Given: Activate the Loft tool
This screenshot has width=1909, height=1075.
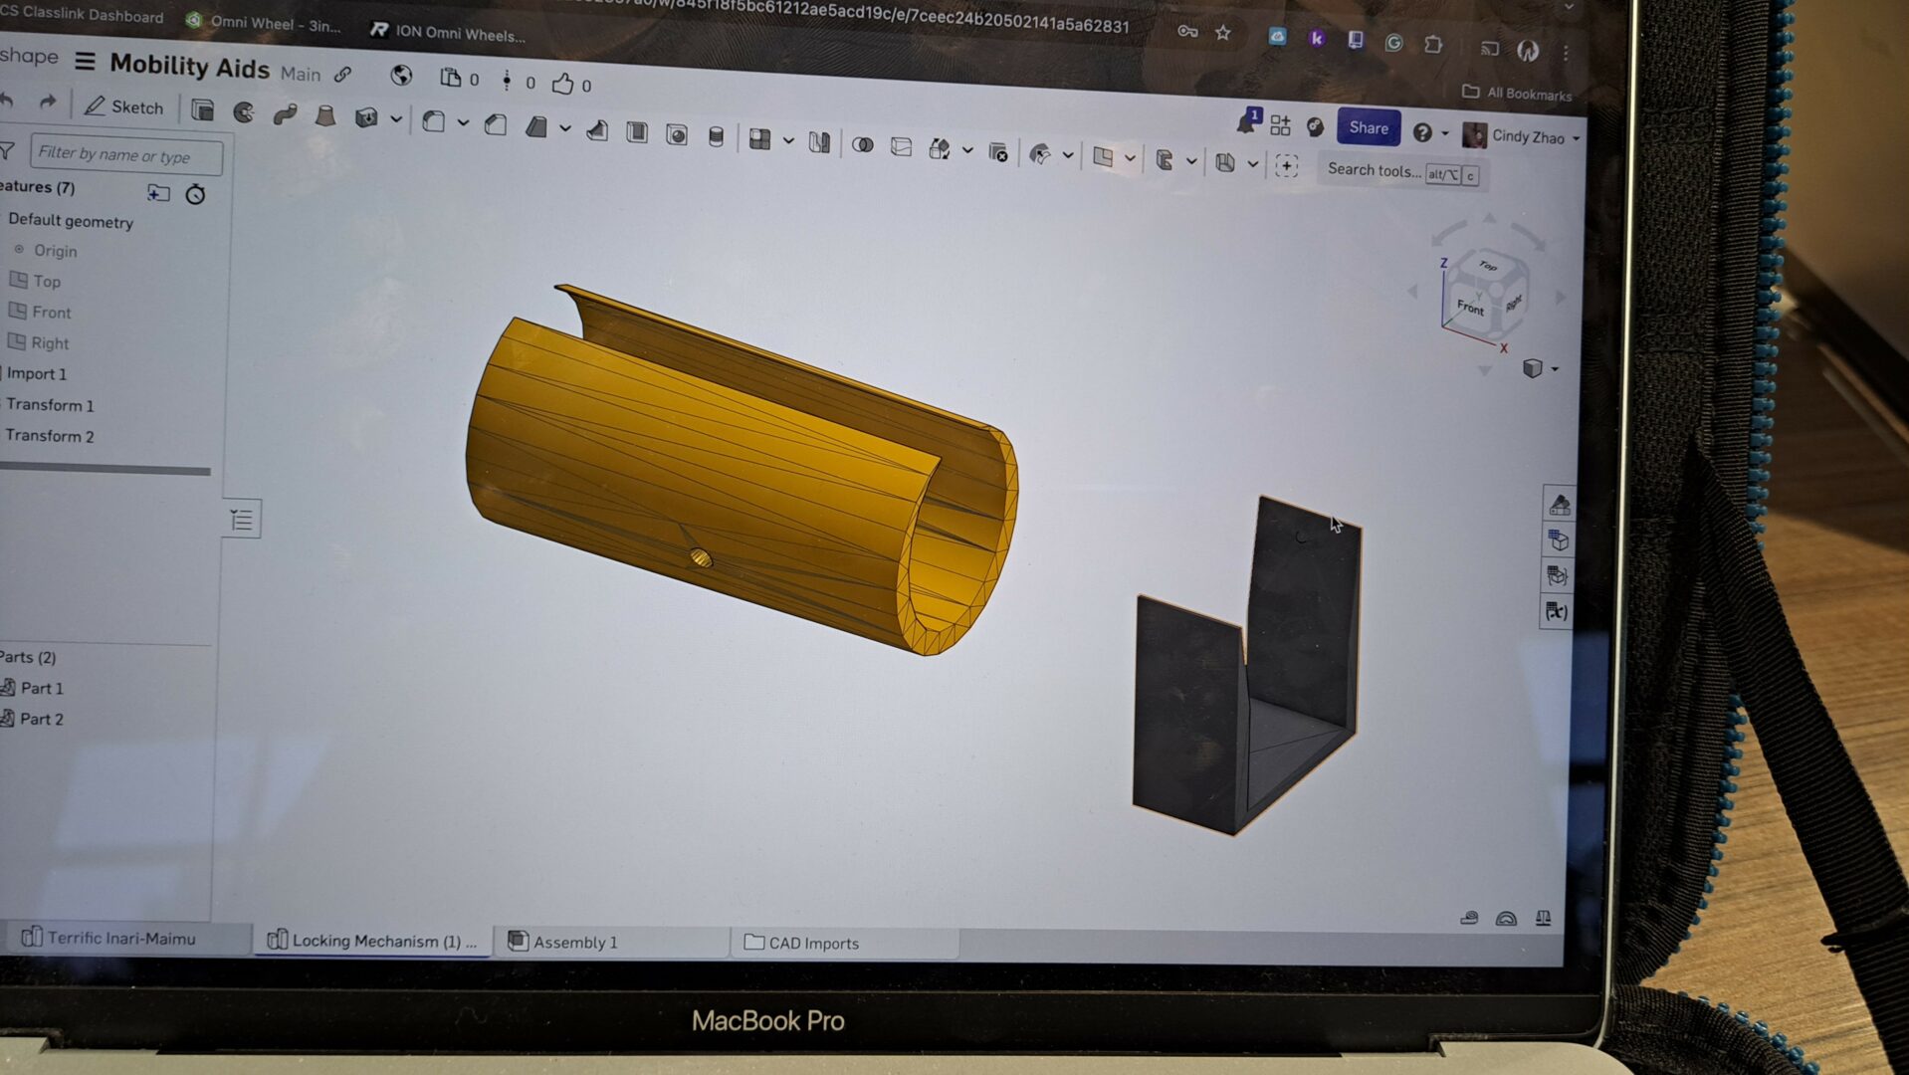Looking at the screenshot, I should (x=325, y=115).
